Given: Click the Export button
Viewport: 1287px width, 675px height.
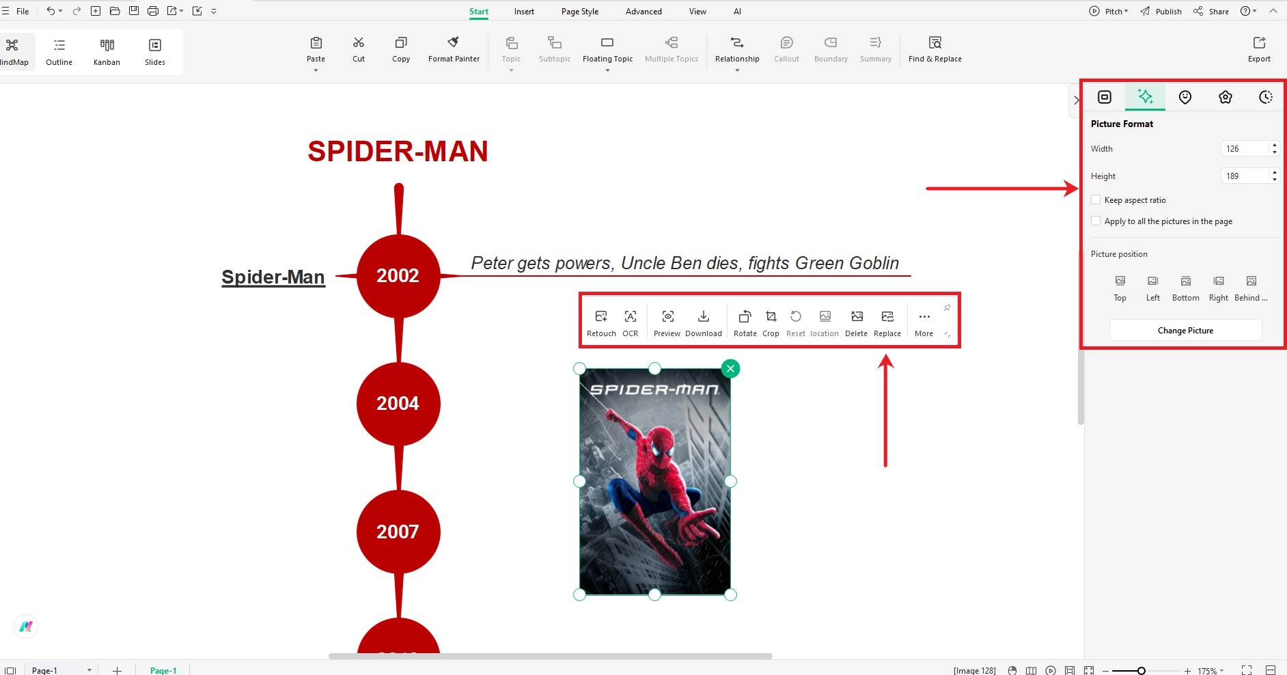Looking at the screenshot, I should 1259,49.
